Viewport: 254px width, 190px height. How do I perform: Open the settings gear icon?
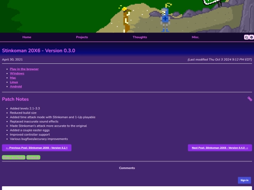pos(251,38)
